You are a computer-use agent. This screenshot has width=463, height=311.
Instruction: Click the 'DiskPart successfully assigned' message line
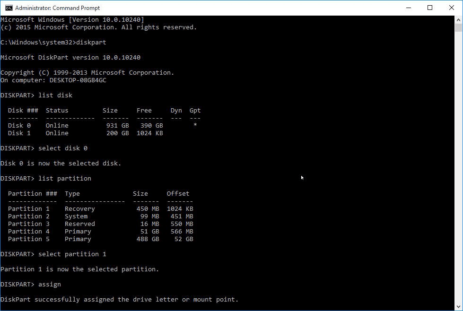click(119, 300)
